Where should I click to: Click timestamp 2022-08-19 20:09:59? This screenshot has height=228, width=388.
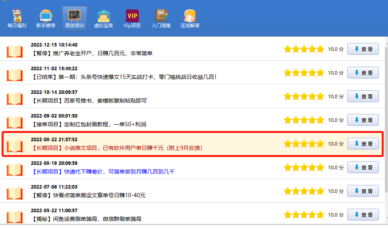click(x=54, y=163)
